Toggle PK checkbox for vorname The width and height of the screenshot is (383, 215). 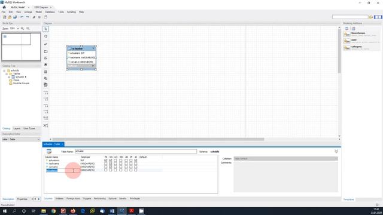coord(106,167)
